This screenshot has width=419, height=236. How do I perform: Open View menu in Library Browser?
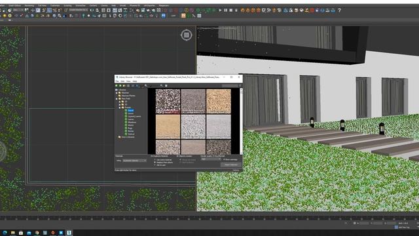click(x=128, y=81)
